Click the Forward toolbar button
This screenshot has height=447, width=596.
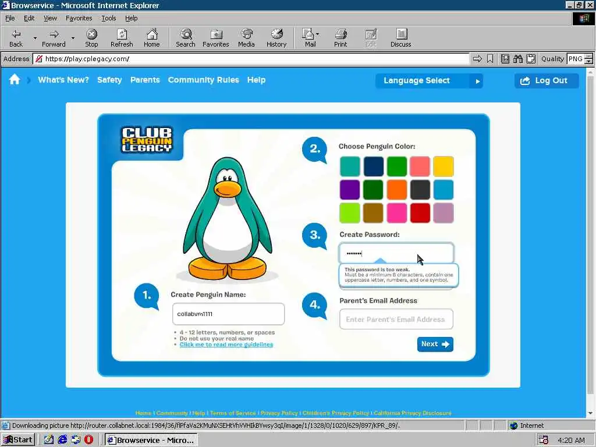54,38
